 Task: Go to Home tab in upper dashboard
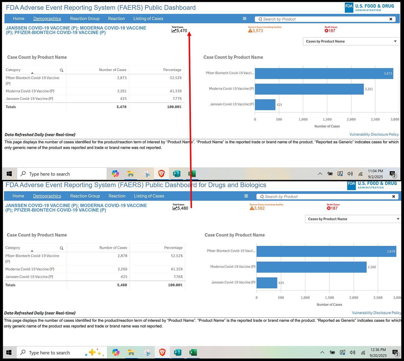tap(19, 19)
